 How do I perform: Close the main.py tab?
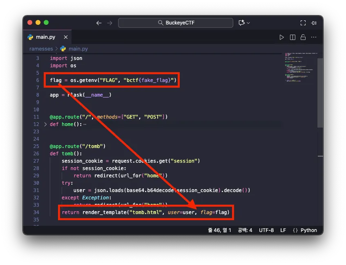[x=66, y=37]
